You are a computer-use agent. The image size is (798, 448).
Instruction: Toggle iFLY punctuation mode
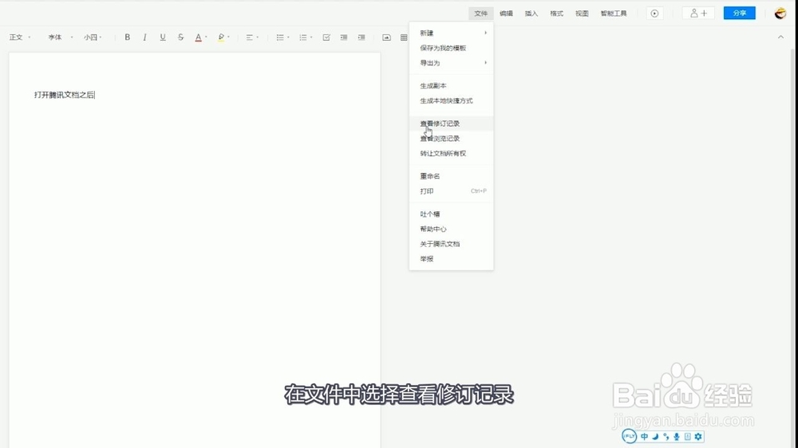pos(666,436)
